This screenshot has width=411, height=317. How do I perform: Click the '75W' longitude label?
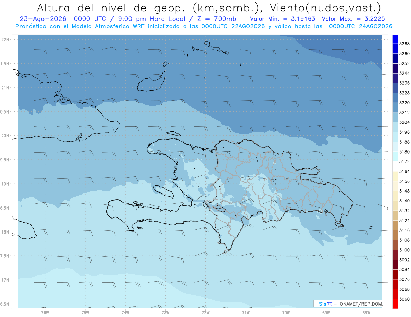click(85, 312)
